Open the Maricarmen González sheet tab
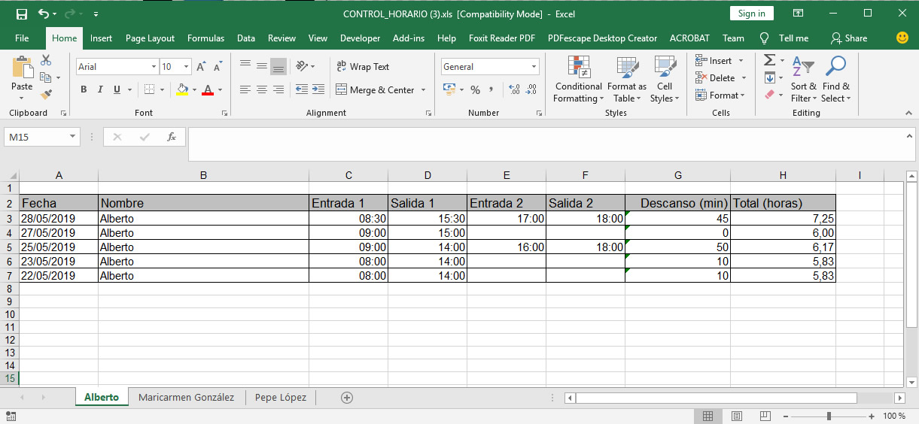Screen dimensions: 919x424 pos(186,397)
